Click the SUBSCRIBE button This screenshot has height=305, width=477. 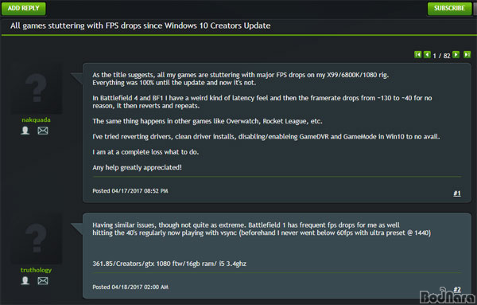coord(449,8)
